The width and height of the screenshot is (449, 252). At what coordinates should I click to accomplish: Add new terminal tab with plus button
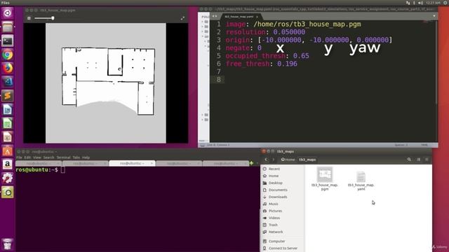click(251, 163)
